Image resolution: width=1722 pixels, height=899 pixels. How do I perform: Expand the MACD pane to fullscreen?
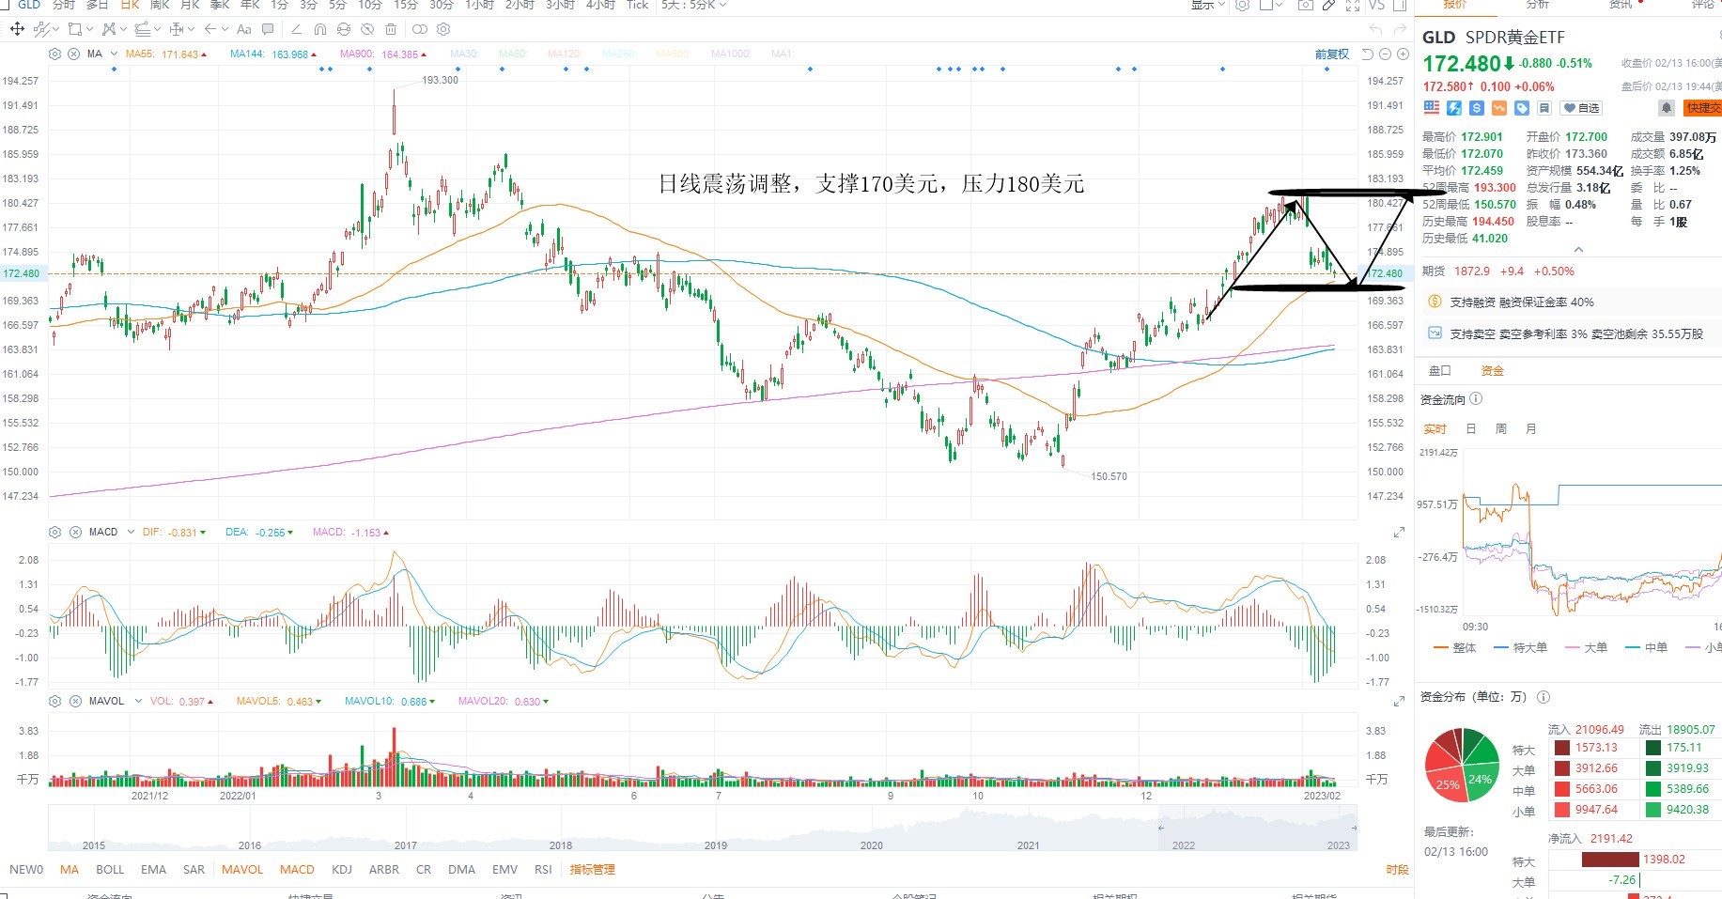pos(1399,532)
